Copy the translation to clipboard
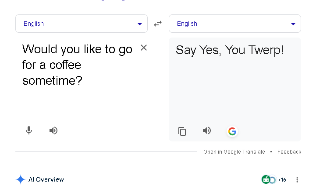This screenshot has height=189, width=316. 182,131
